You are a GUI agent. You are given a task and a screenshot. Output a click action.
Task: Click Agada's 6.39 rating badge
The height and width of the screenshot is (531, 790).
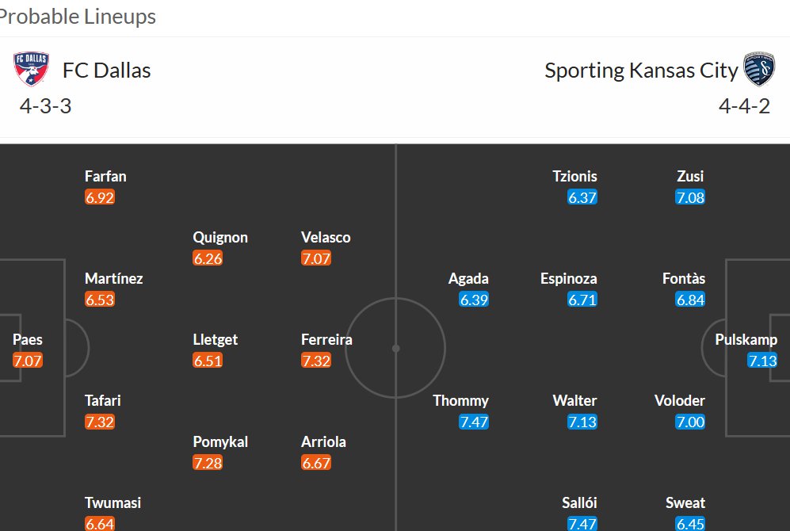(474, 300)
